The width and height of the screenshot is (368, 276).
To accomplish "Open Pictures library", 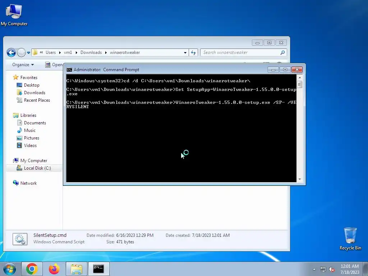I will (x=32, y=138).
